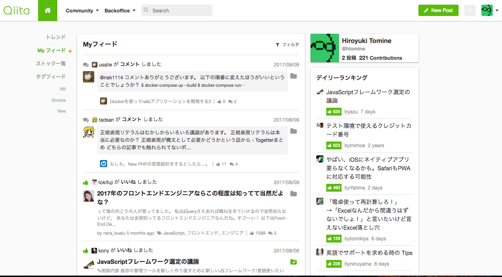
Task: Click the 221 Contributions count
Action: click(381, 58)
